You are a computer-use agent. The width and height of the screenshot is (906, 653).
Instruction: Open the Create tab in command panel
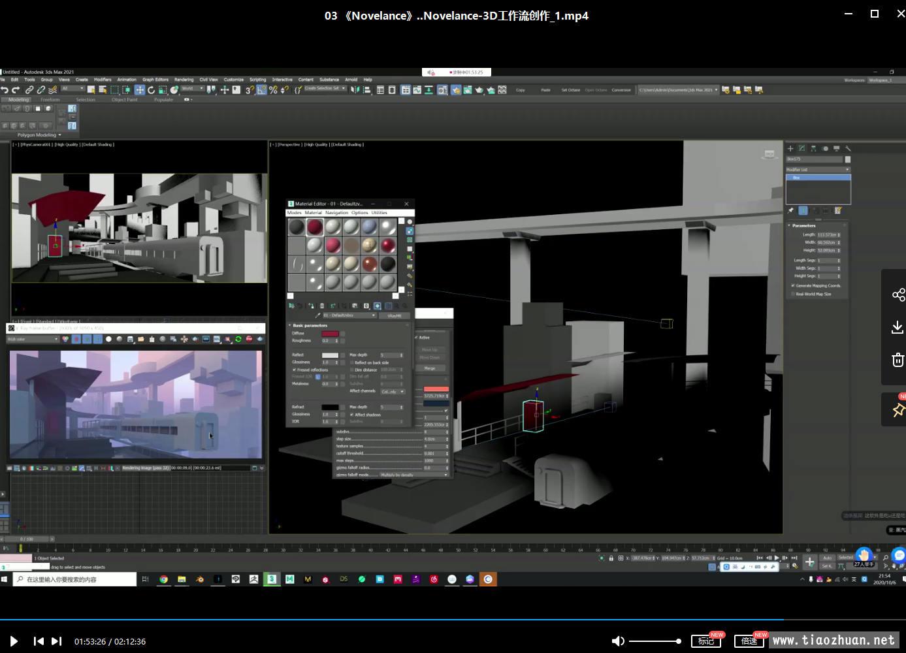pos(790,148)
